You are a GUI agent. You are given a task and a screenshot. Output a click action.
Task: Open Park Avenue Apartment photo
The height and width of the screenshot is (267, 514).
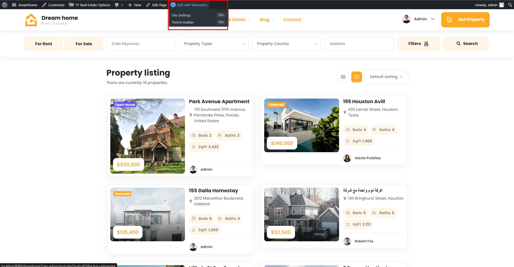click(148, 136)
